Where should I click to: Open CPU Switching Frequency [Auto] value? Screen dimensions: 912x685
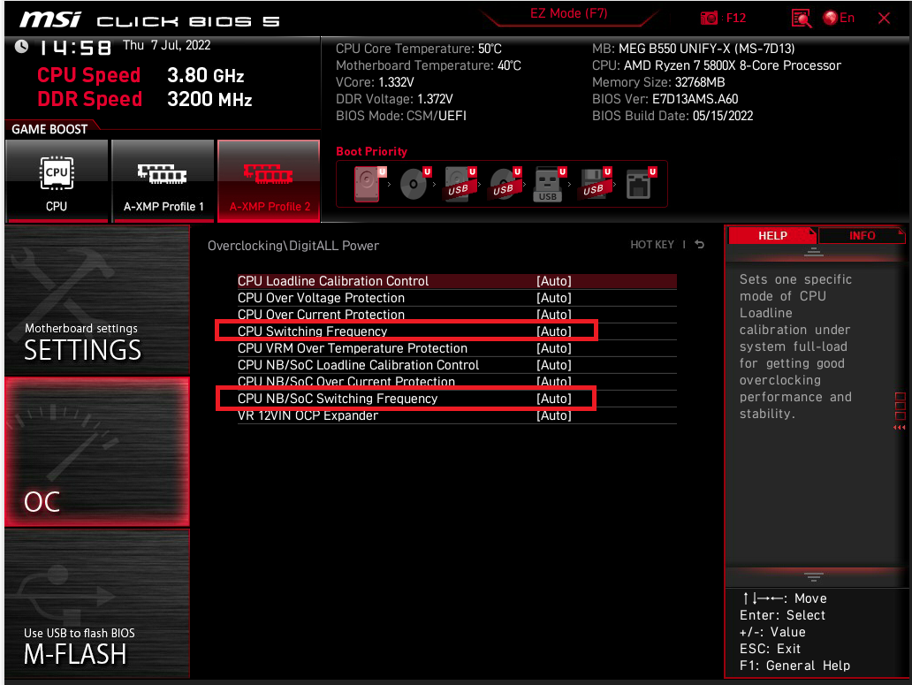click(554, 331)
